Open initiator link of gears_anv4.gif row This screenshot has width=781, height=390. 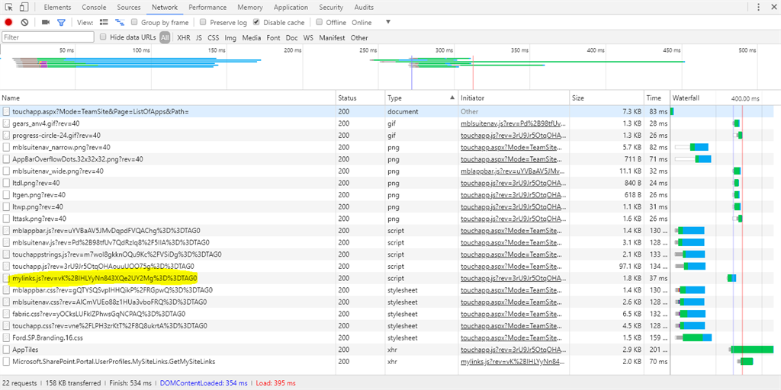513,123
